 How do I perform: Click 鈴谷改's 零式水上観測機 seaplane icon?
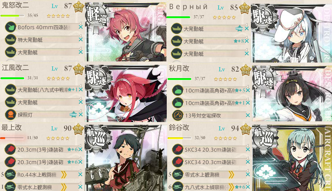tap(177, 174)
